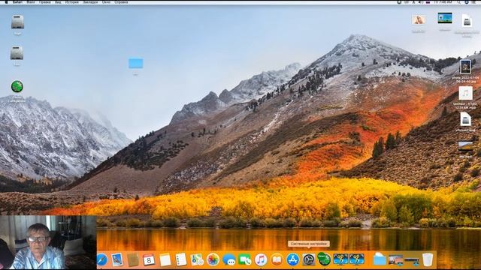Open Contacts brown book in Dock

click(133, 259)
